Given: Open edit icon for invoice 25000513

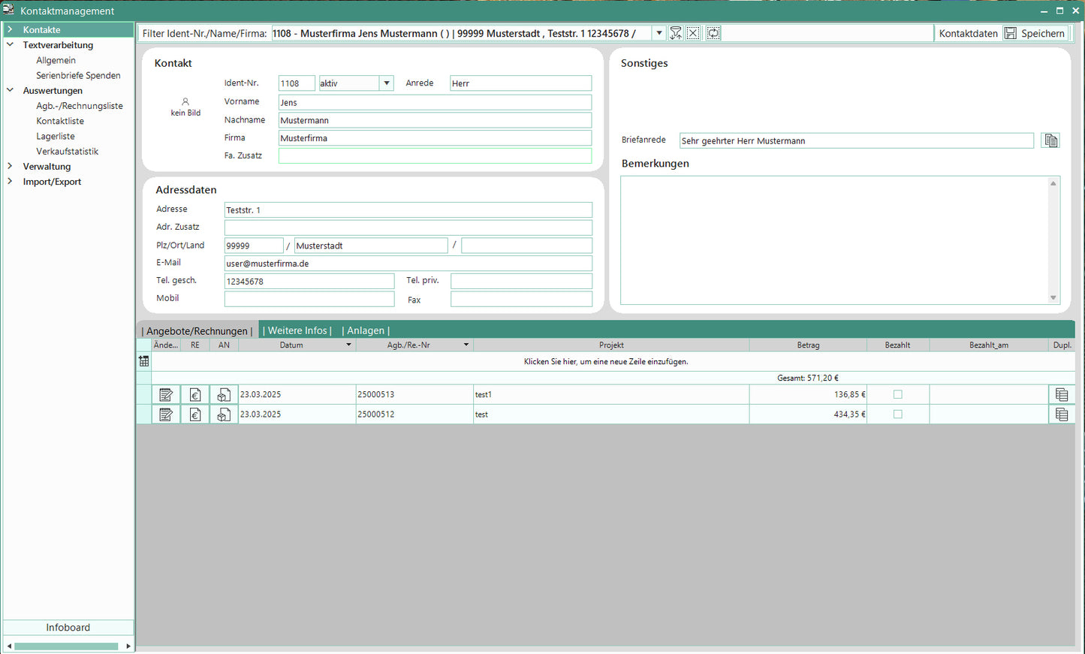Looking at the screenshot, I should 166,395.
